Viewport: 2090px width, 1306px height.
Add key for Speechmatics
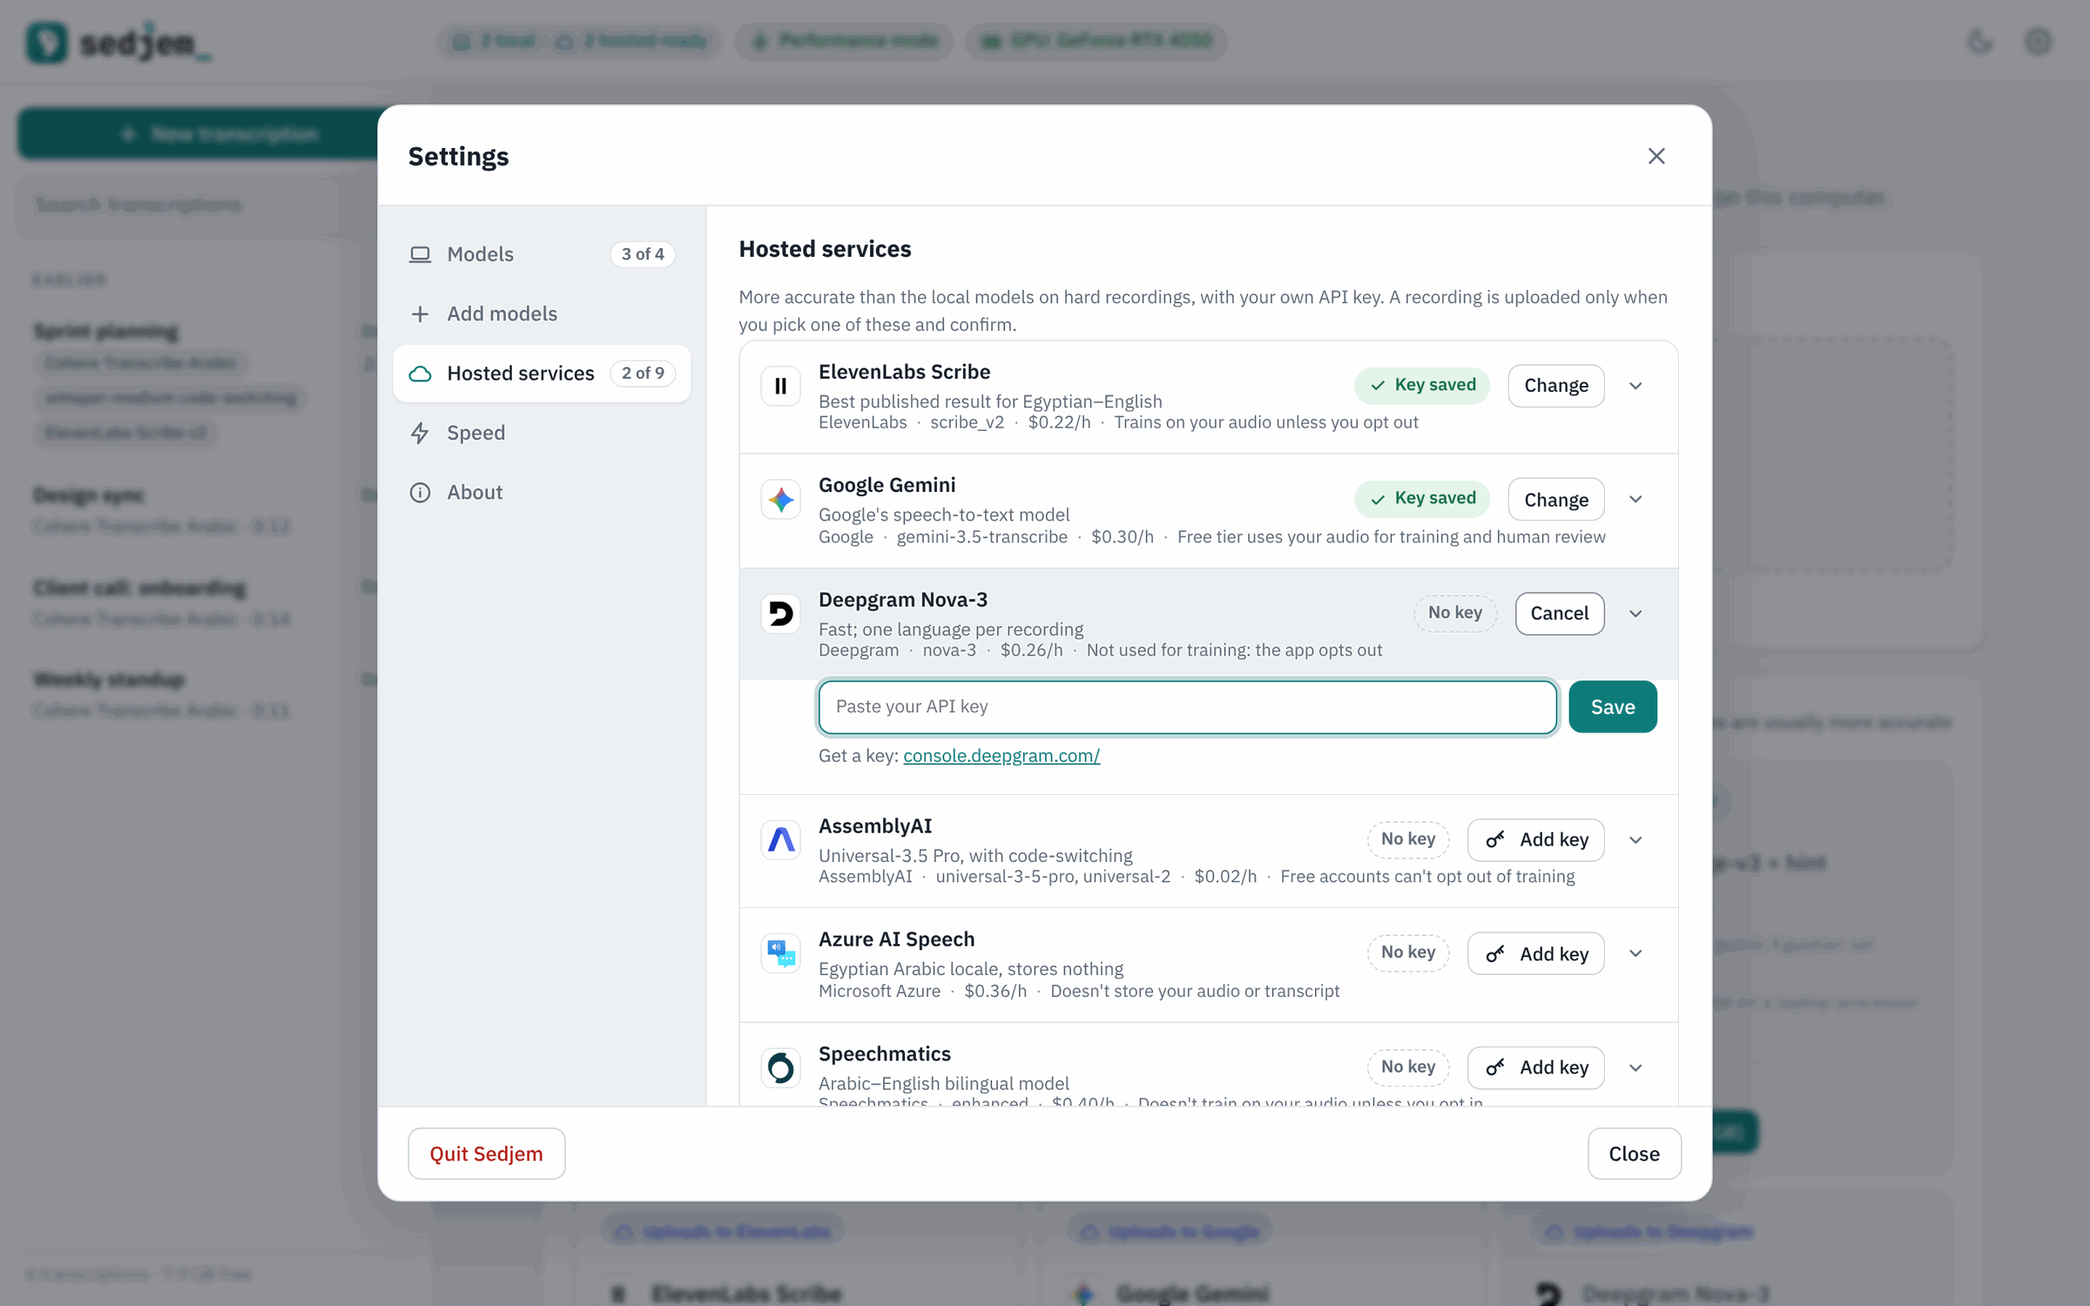[1536, 1067]
